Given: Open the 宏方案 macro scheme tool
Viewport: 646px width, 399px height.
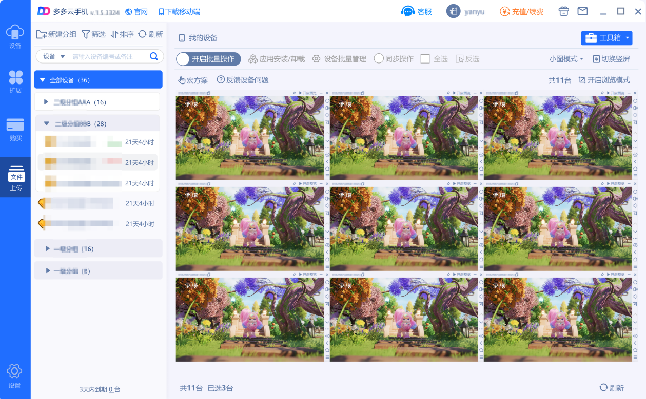Looking at the screenshot, I should (x=193, y=80).
